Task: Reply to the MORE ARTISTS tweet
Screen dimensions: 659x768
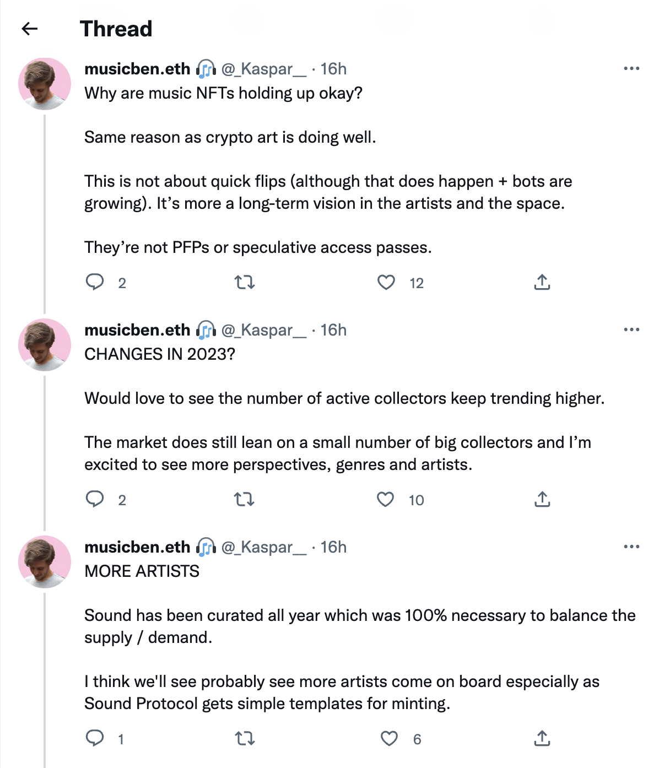Action: coord(95,738)
